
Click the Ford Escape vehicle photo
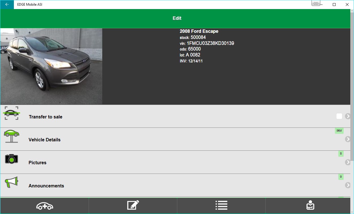[51, 66]
